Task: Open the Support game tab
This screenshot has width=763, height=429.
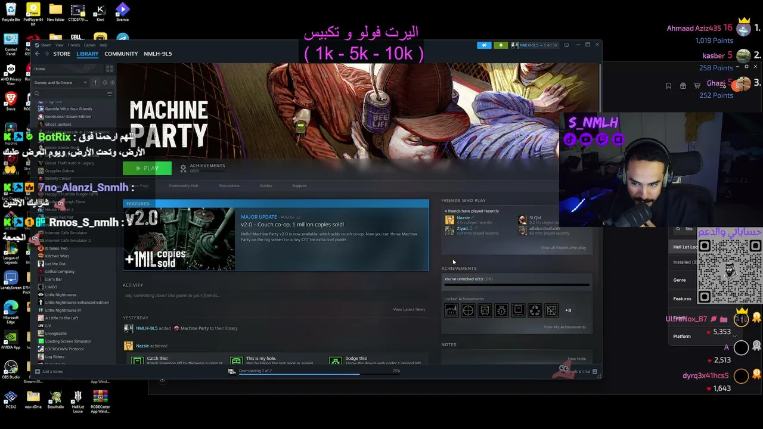Action: coord(299,186)
